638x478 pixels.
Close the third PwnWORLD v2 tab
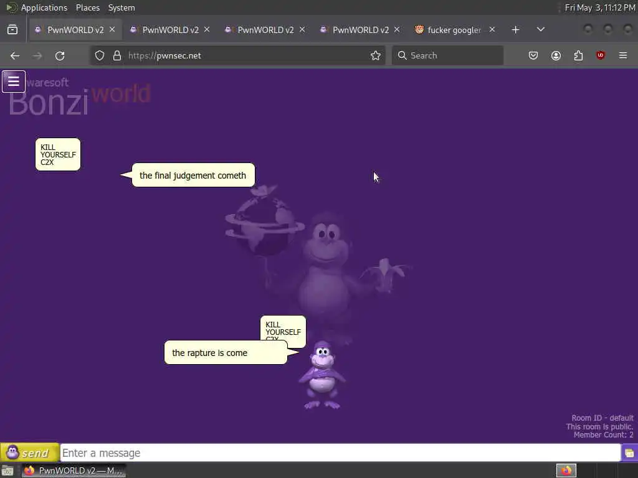(302, 30)
